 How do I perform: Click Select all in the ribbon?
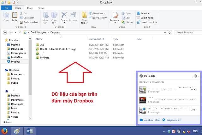point(145,14)
